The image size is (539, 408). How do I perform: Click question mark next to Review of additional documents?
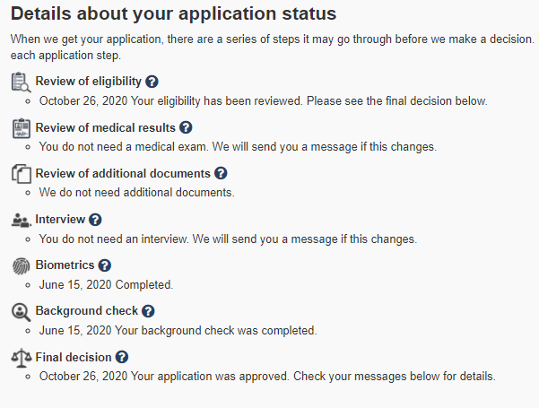221,174
